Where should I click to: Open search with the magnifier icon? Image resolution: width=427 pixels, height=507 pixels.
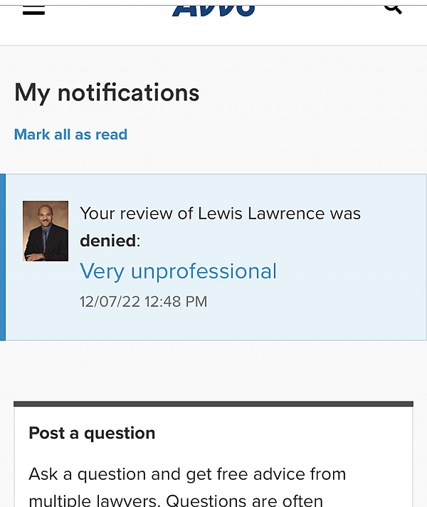[x=393, y=8]
